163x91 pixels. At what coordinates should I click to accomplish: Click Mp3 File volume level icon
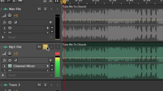[x=4, y=53]
